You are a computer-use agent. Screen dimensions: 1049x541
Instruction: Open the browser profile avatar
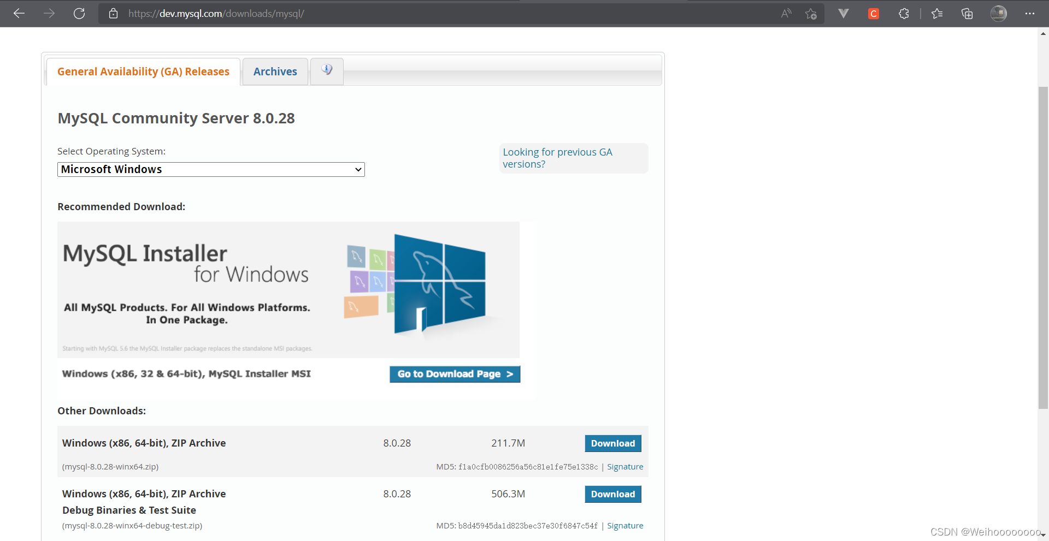click(x=999, y=14)
